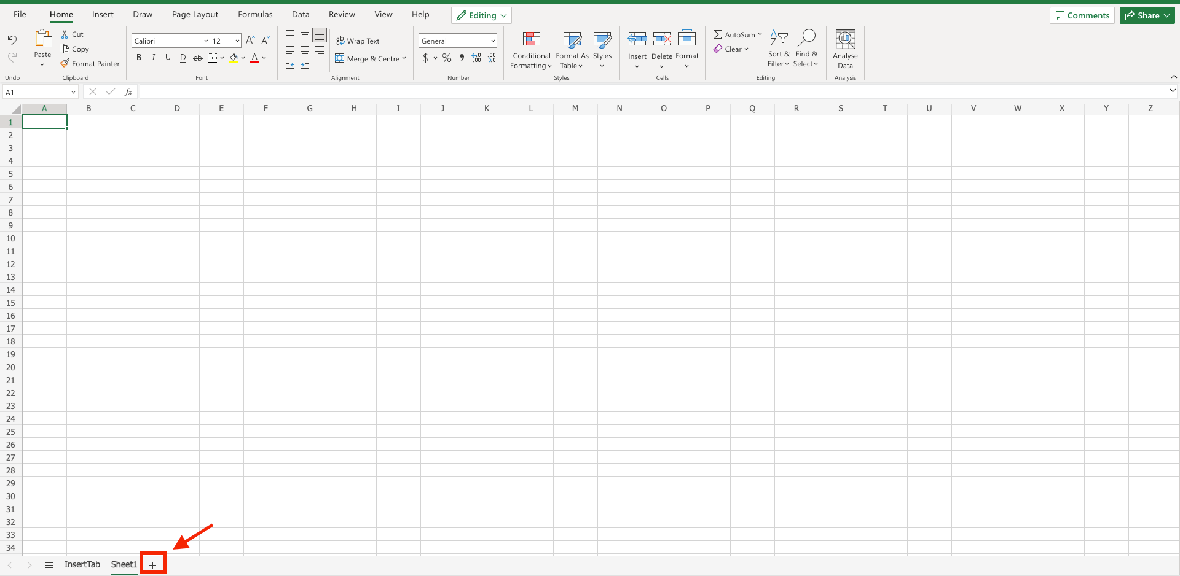Apply Percent number style
The image size is (1180, 576).
(x=446, y=58)
